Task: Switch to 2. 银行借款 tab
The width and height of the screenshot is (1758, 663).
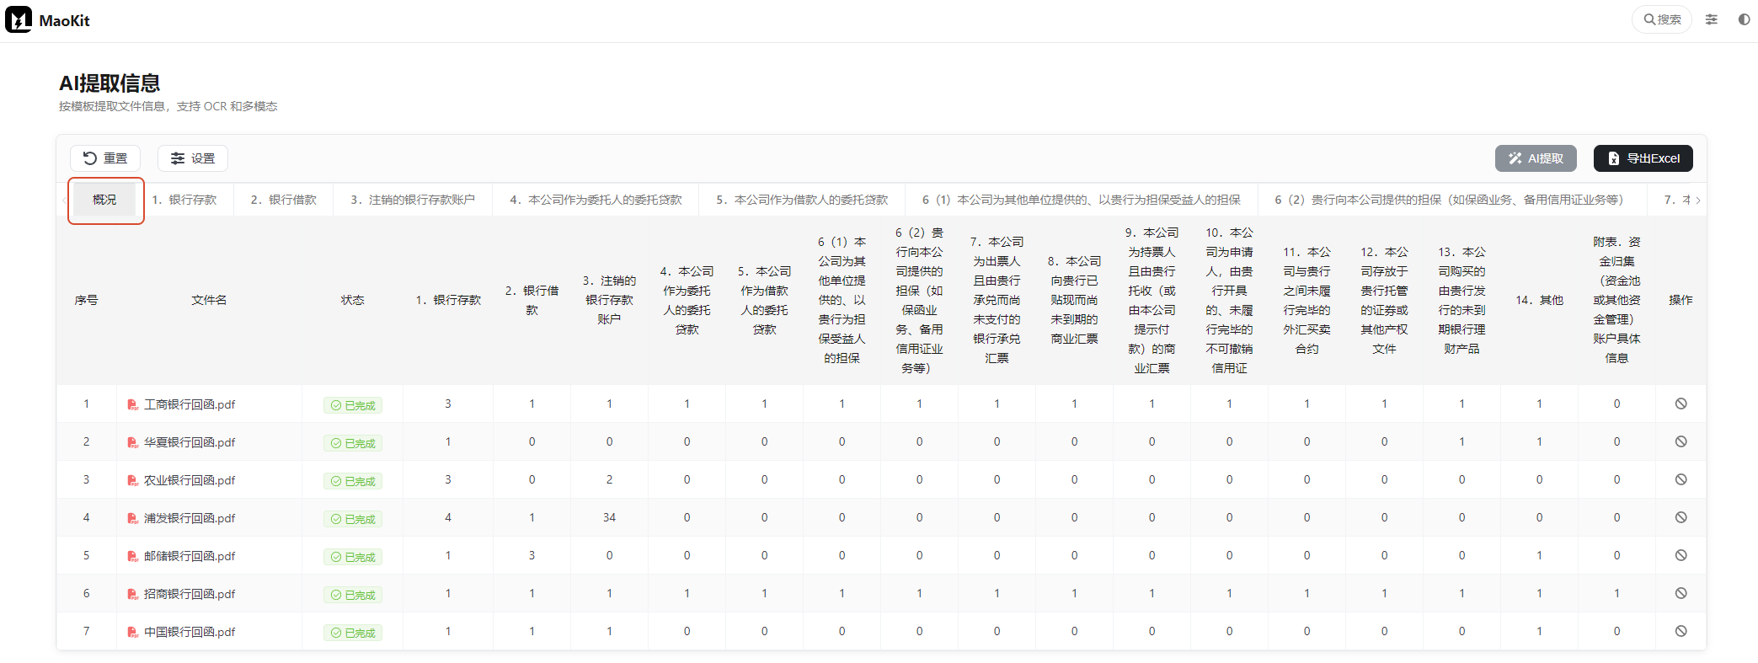Action: tap(284, 200)
